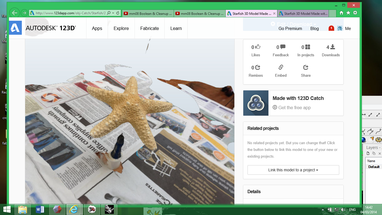
Task: Click the starfish 3D model viewer
Action: pos(130,122)
